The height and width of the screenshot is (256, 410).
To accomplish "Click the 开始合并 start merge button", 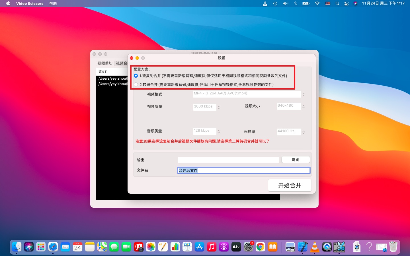I will [x=290, y=185].
